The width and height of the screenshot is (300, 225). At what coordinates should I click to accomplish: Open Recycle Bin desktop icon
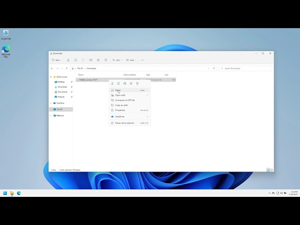pos(6,35)
